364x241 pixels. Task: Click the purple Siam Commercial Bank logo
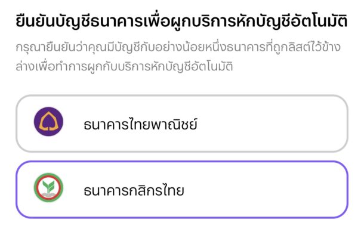click(x=48, y=122)
